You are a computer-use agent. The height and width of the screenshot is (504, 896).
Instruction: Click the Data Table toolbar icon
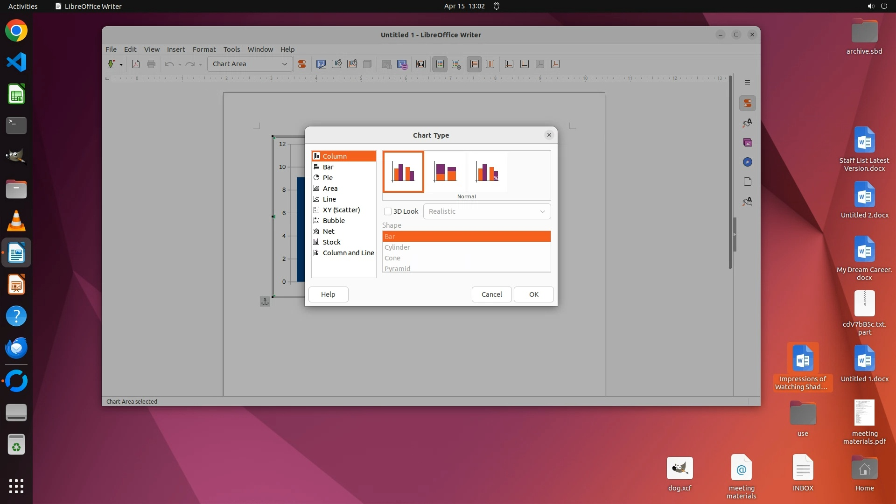coord(402,64)
